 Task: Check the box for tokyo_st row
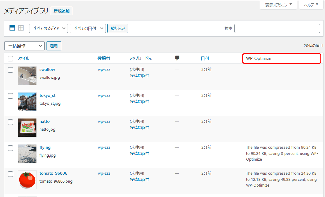pos(10,96)
